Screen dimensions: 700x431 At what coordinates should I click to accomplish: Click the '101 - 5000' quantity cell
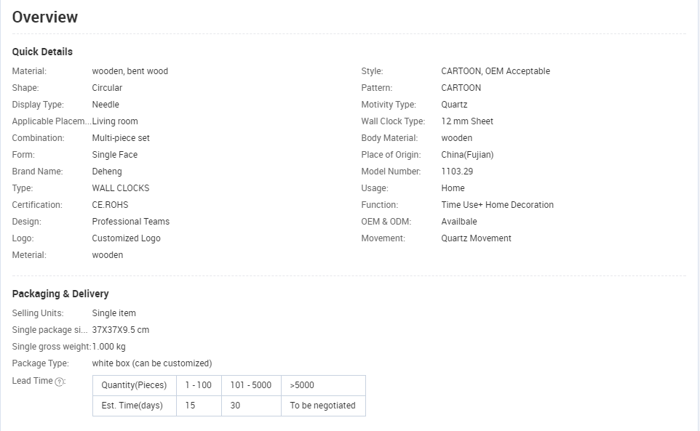tap(251, 385)
